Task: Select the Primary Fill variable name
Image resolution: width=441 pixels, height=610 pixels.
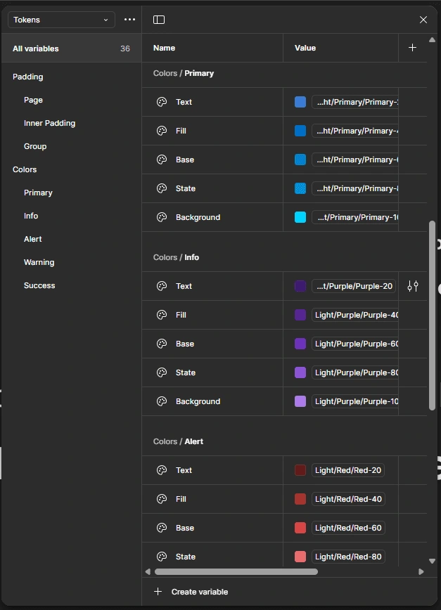Action: coord(181,131)
